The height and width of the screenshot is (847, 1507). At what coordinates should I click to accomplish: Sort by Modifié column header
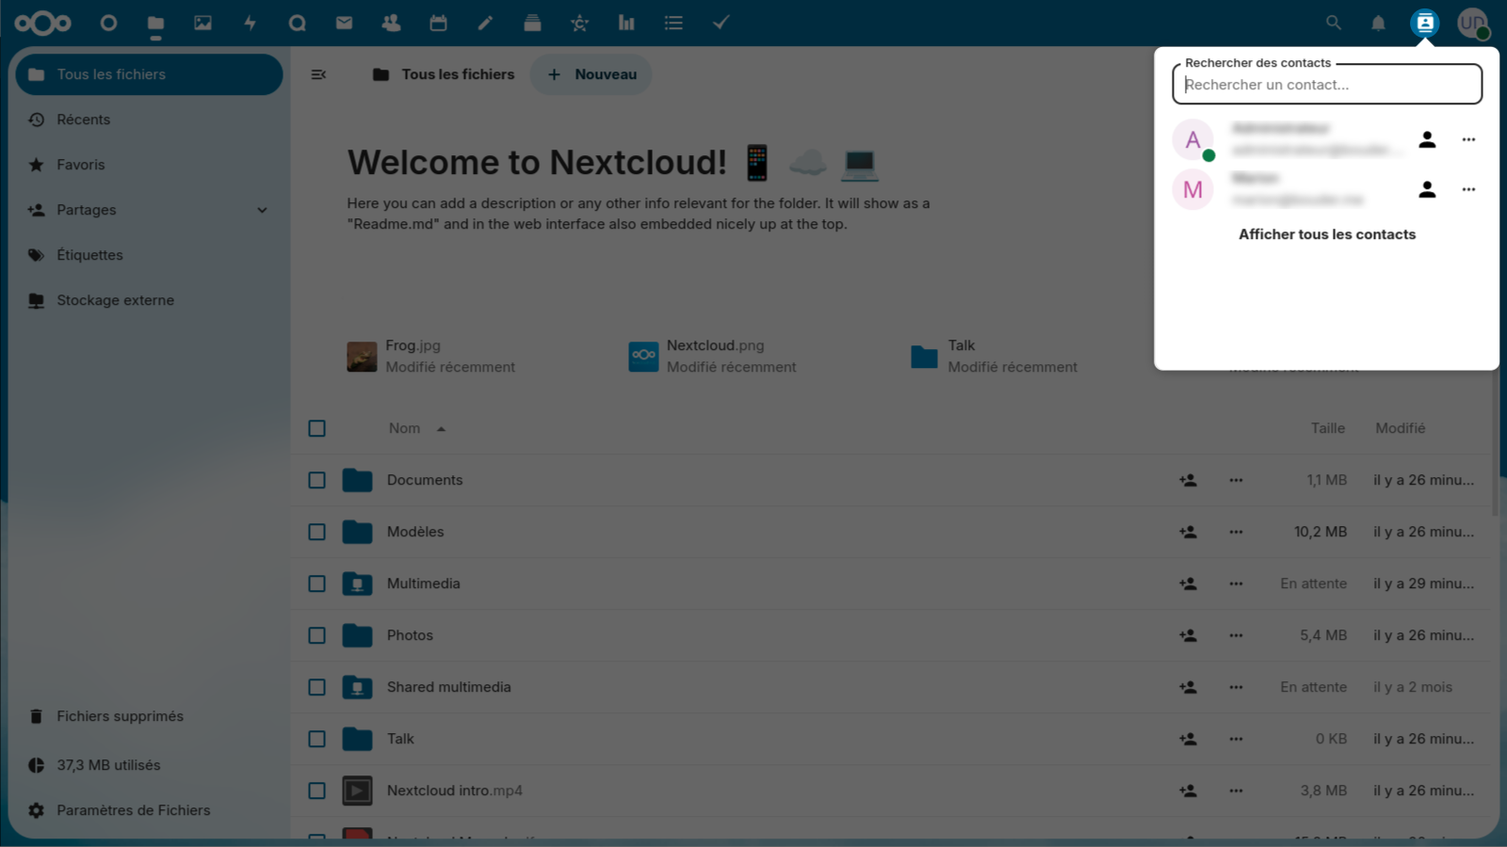click(1400, 428)
